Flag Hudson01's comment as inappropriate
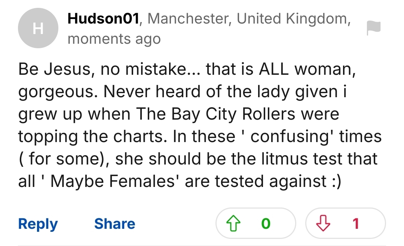404x246 pixels. (x=373, y=28)
